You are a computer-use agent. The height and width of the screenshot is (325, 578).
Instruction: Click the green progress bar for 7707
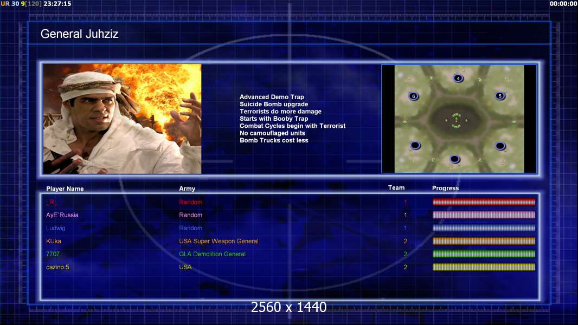(x=484, y=254)
